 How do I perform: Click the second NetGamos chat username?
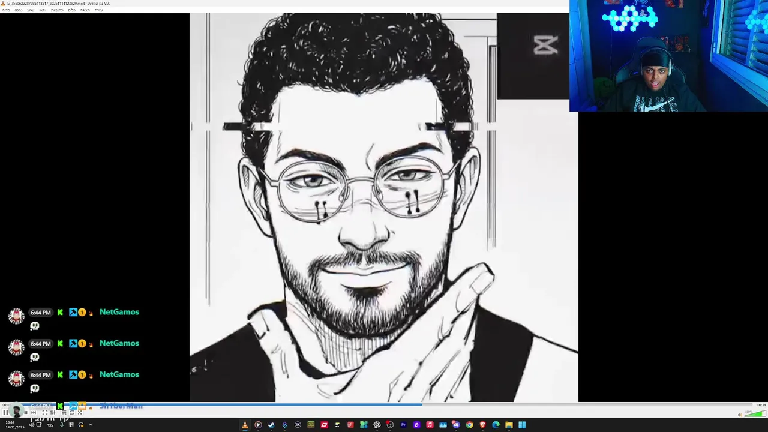point(119,343)
